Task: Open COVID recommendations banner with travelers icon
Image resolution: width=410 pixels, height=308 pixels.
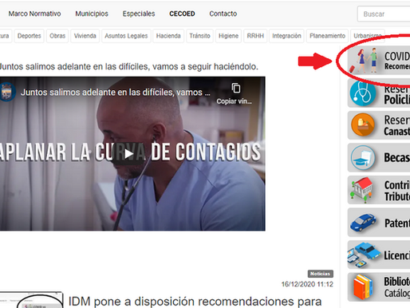Action: pos(379,61)
